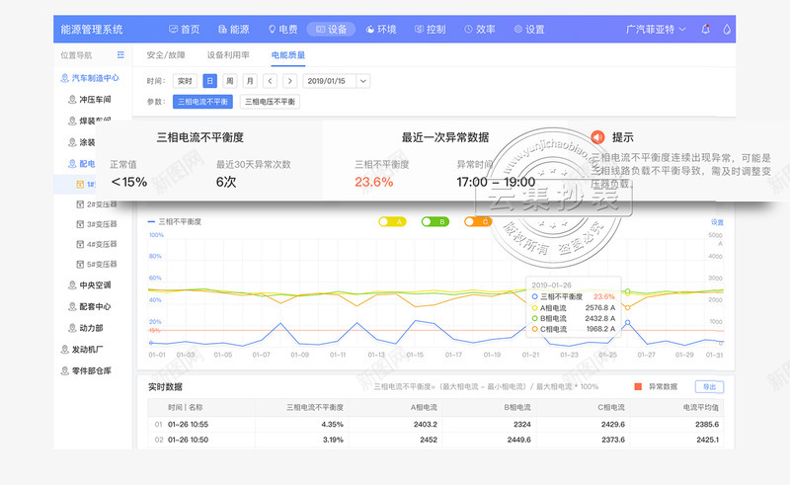Image resolution: width=790 pixels, height=485 pixels.
Task: Click the water drop icon in header
Action: (727, 30)
